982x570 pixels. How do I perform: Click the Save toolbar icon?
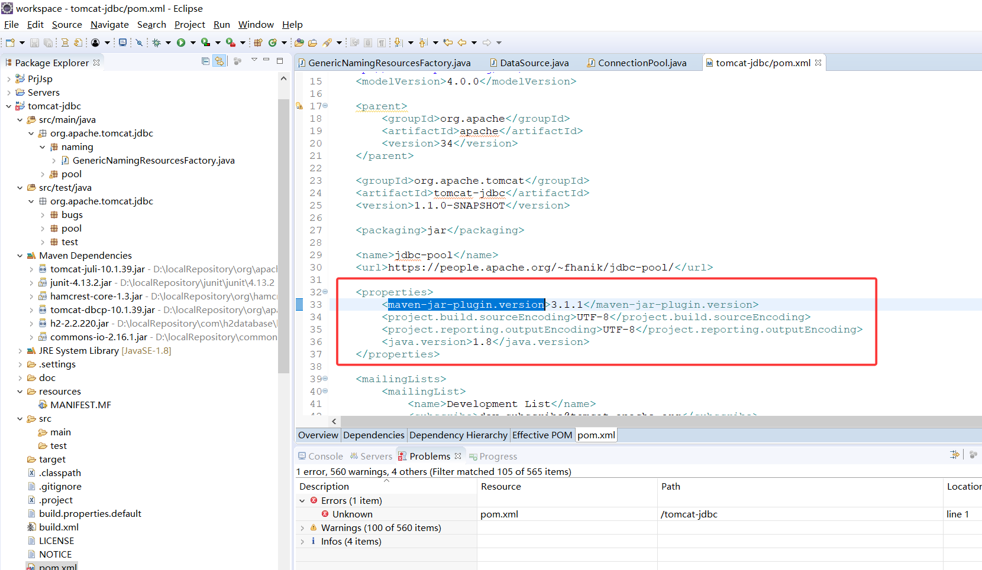pos(34,43)
